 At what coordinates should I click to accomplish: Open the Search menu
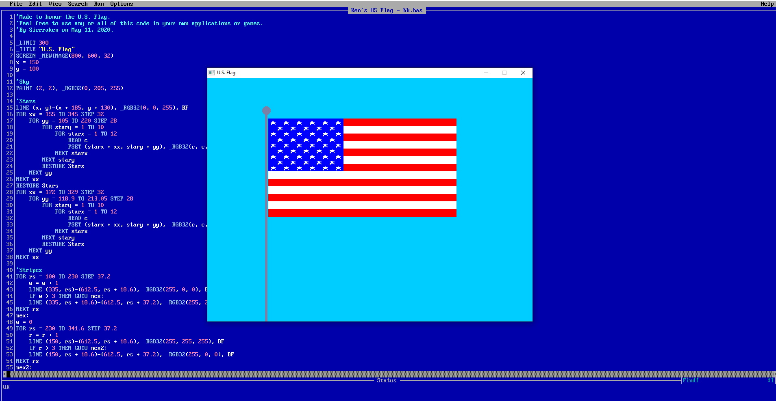tap(78, 4)
